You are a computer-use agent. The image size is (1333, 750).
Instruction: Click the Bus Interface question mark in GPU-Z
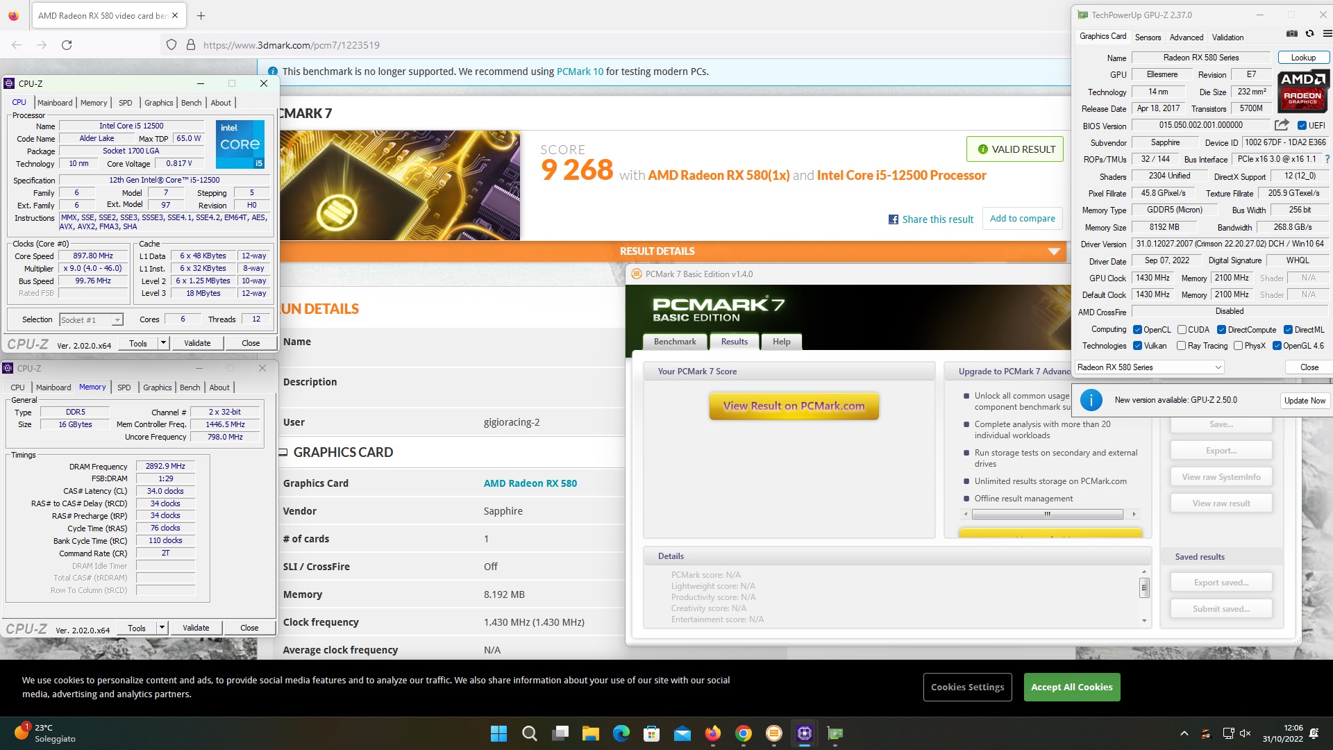[1327, 159]
